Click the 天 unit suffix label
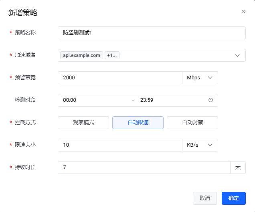Screen dimensions: 255x212 tap(238, 168)
